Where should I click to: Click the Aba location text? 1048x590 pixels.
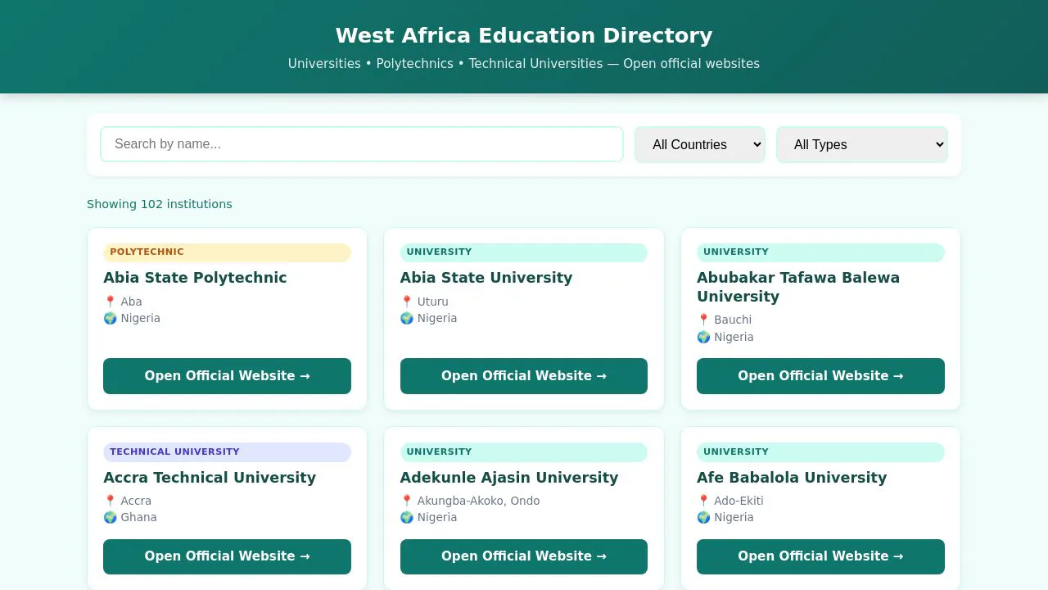(132, 302)
